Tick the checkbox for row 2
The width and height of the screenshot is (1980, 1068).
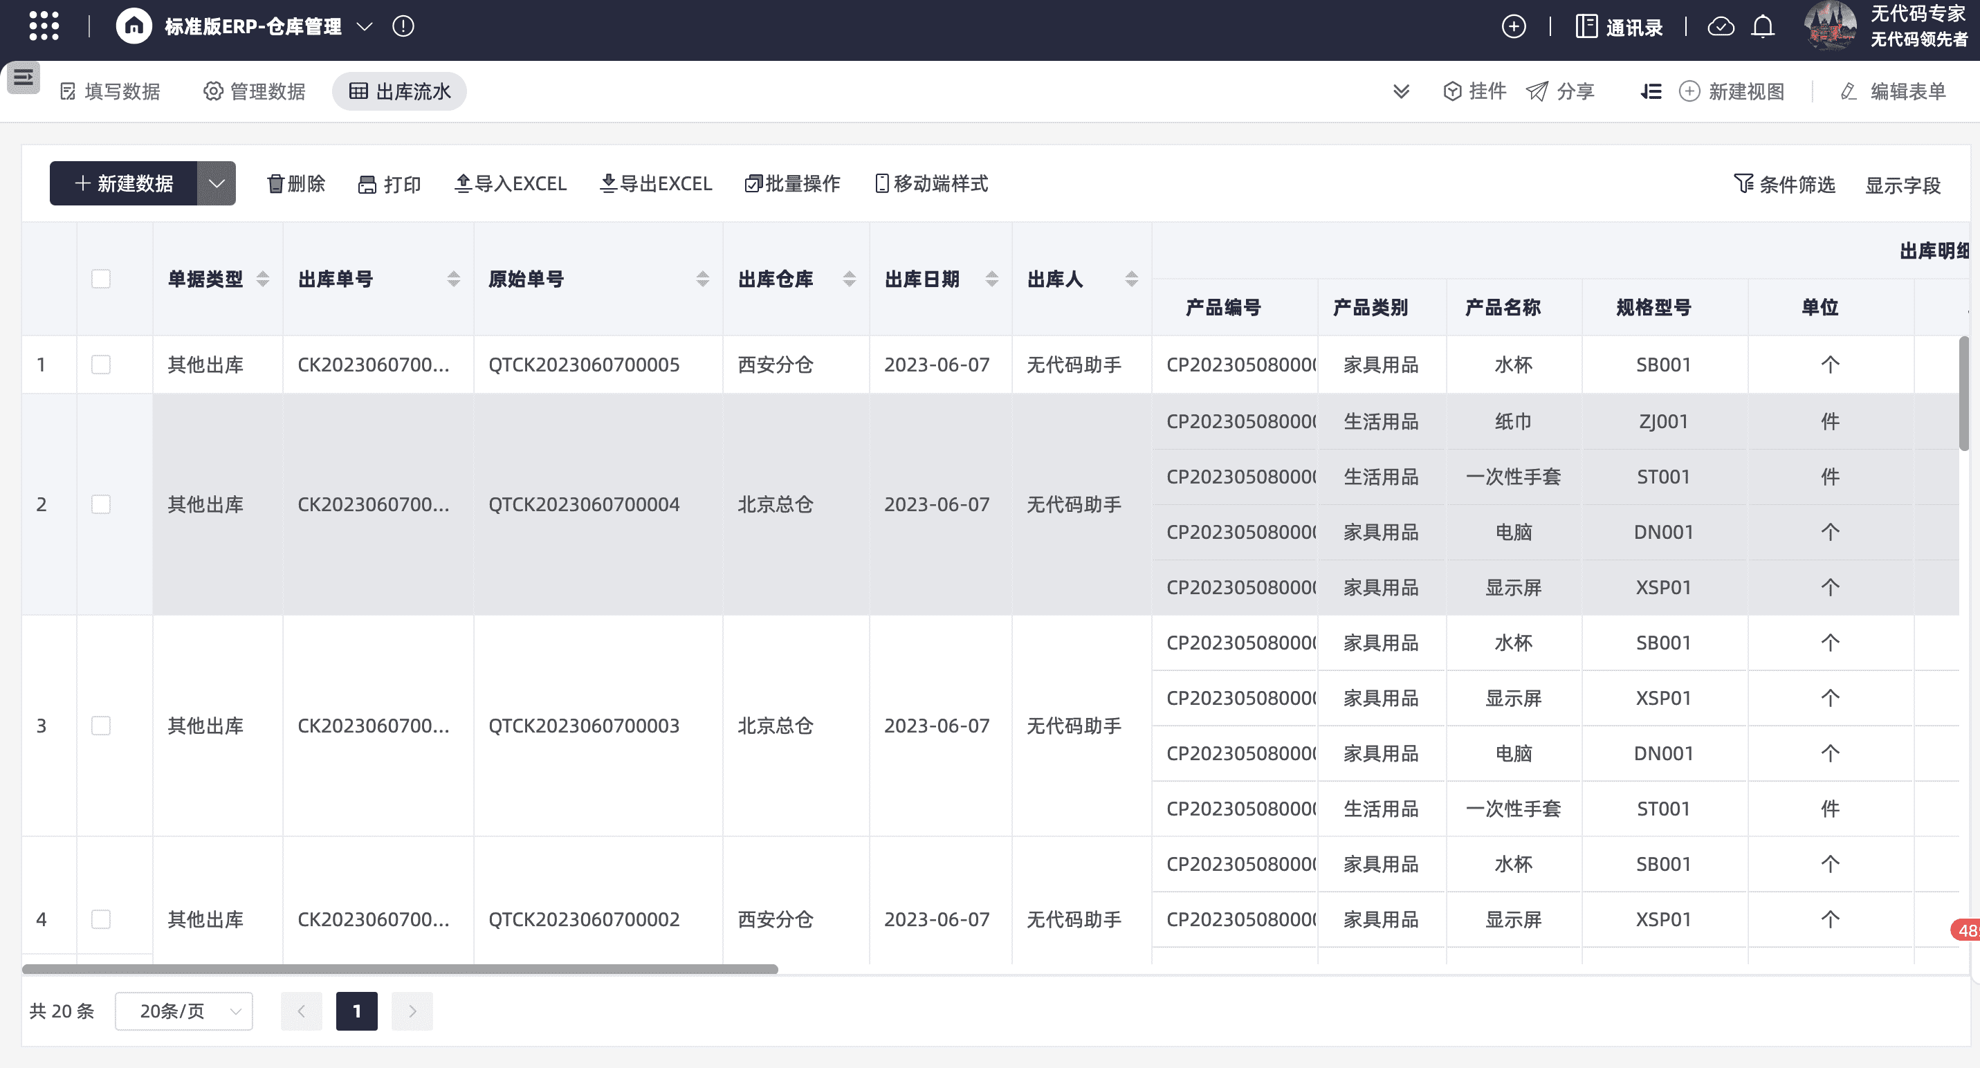pyautogui.click(x=101, y=504)
